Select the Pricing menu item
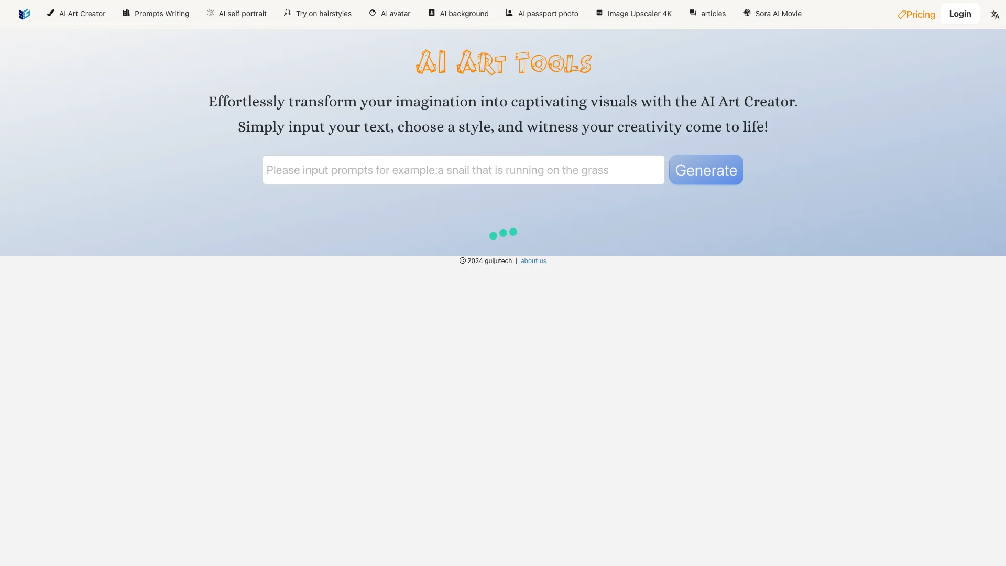Image resolution: width=1006 pixels, height=566 pixels. pos(915,13)
